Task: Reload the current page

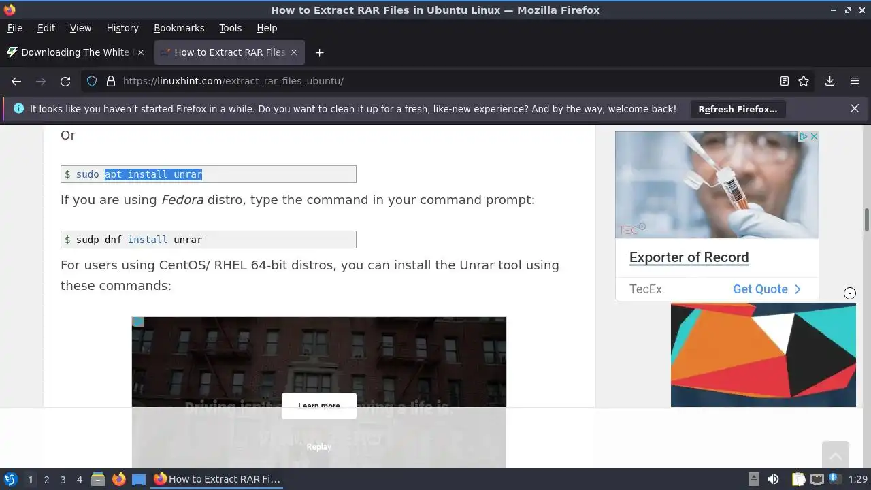Action: coord(65,81)
